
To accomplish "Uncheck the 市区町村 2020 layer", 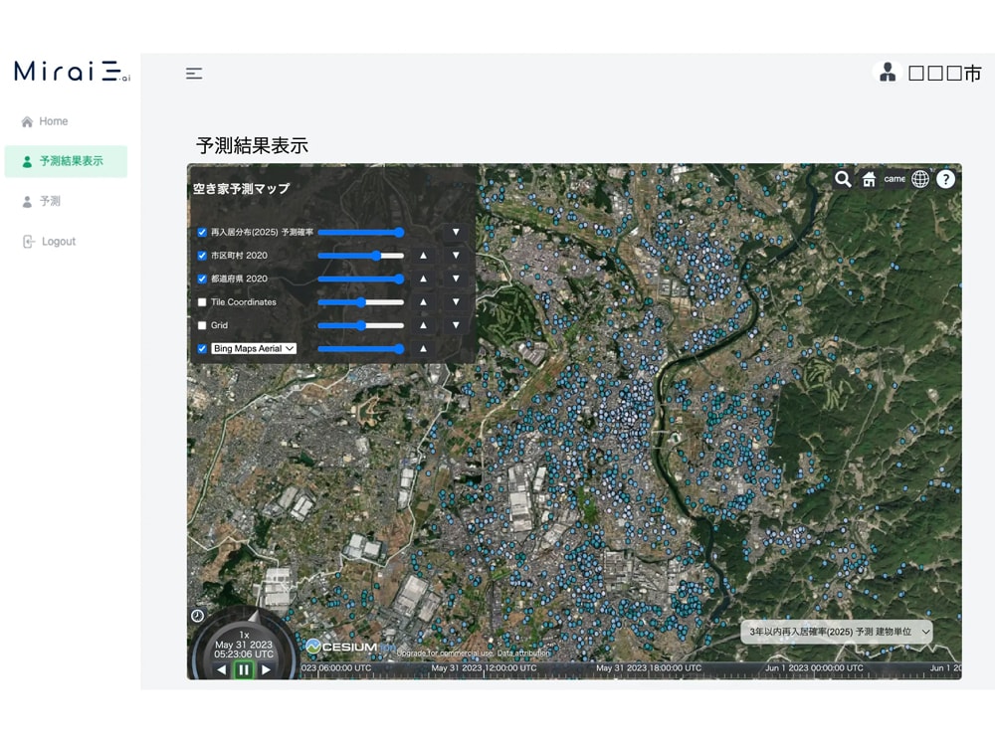I will [x=202, y=256].
